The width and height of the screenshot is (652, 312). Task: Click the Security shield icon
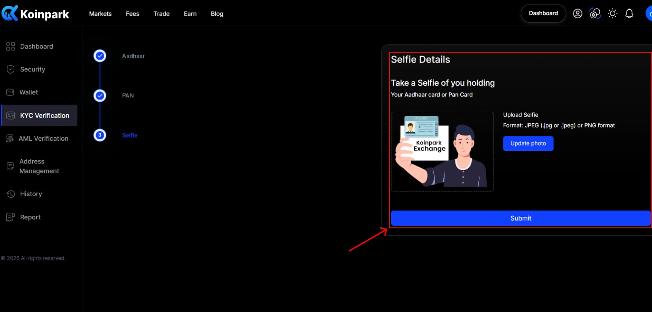11,69
